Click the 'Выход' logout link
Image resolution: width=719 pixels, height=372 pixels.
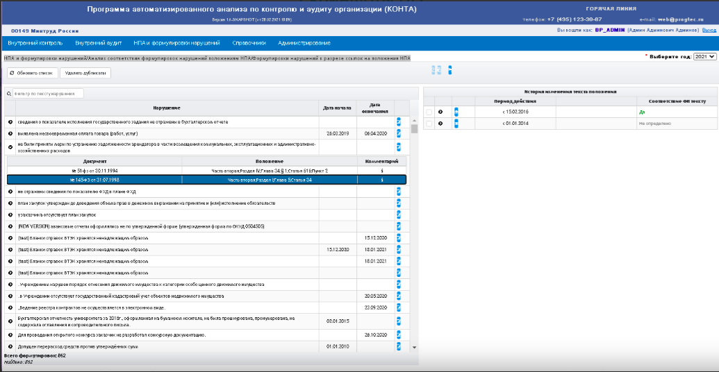click(709, 31)
